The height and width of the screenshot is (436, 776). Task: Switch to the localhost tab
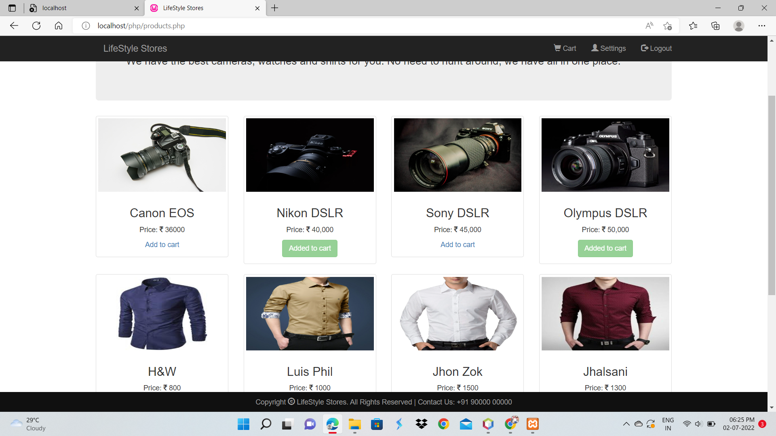(x=85, y=8)
